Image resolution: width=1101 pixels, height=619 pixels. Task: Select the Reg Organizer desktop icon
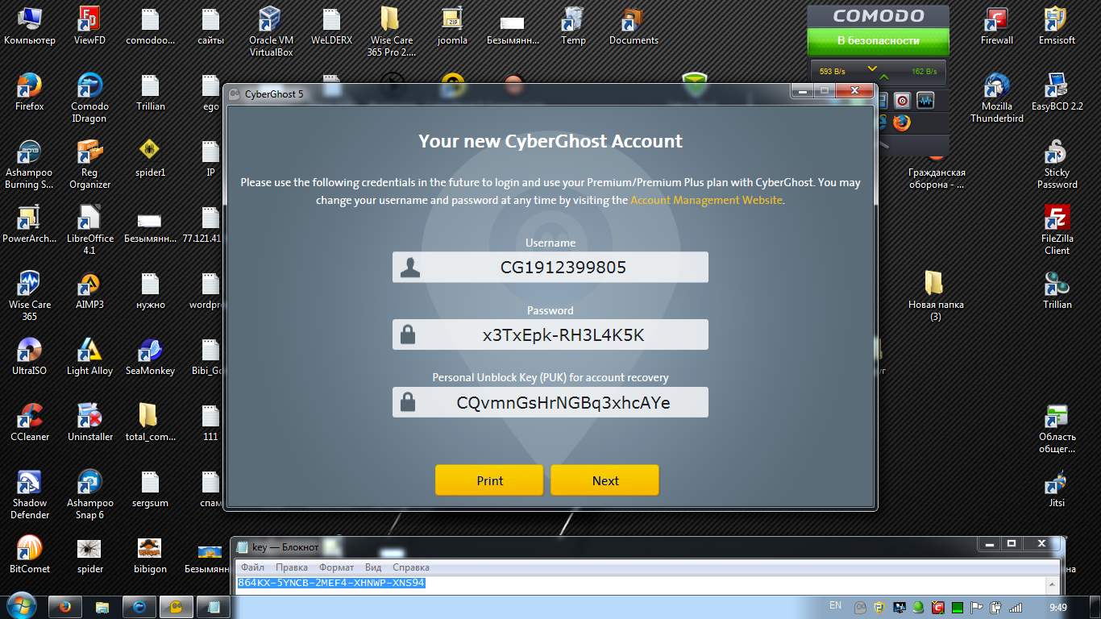click(89, 164)
